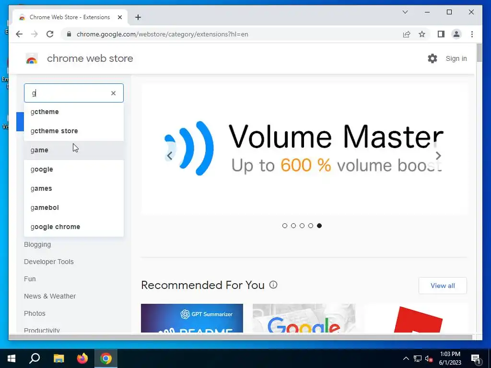The width and height of the screenshot is (491, 368).
Task: Open the side panel icon
Action: tap(441, 34)
